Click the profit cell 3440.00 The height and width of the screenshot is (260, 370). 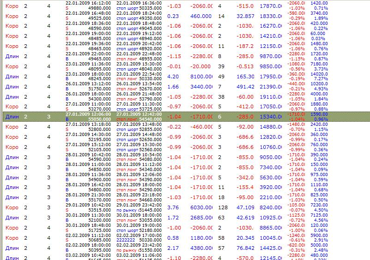tap(201, 87)
